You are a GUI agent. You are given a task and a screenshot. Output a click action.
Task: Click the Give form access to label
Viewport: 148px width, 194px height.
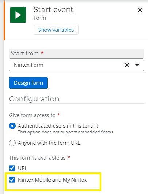pos(32,115)
